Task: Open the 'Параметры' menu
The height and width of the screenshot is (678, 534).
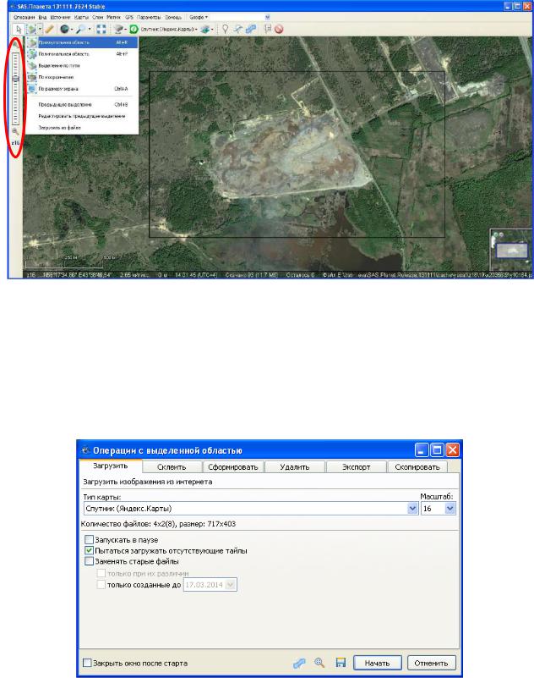Action: (x=149, y=17)
